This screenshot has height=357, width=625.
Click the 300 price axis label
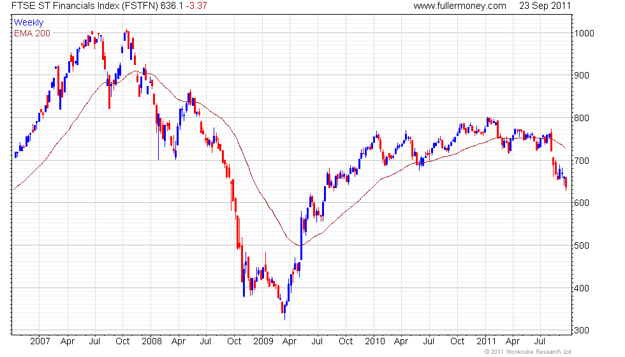(x=582, y=330)
